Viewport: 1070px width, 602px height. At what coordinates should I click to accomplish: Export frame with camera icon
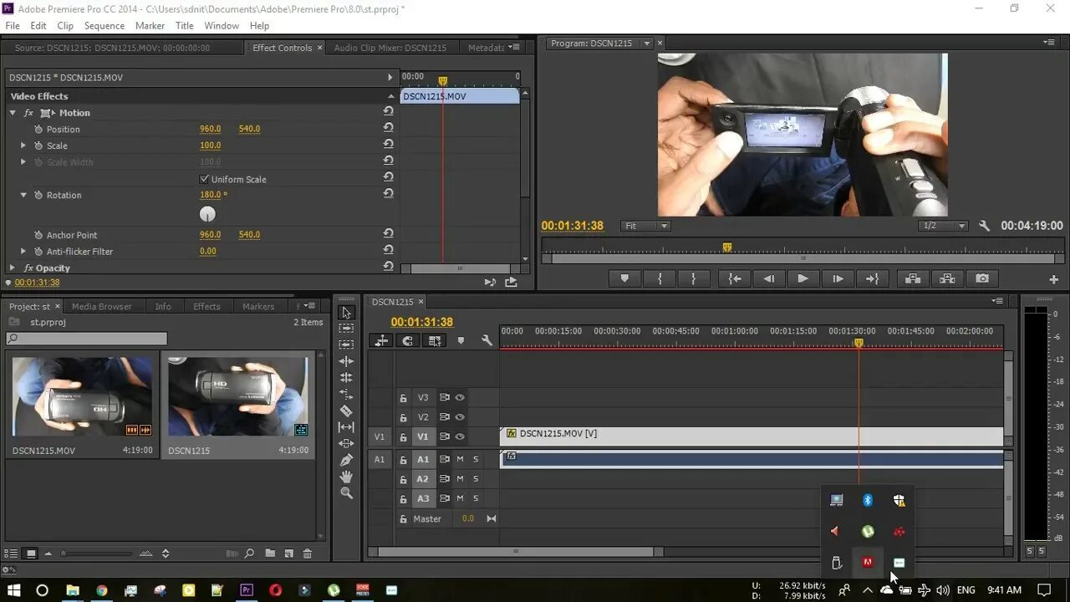[982, 279]
